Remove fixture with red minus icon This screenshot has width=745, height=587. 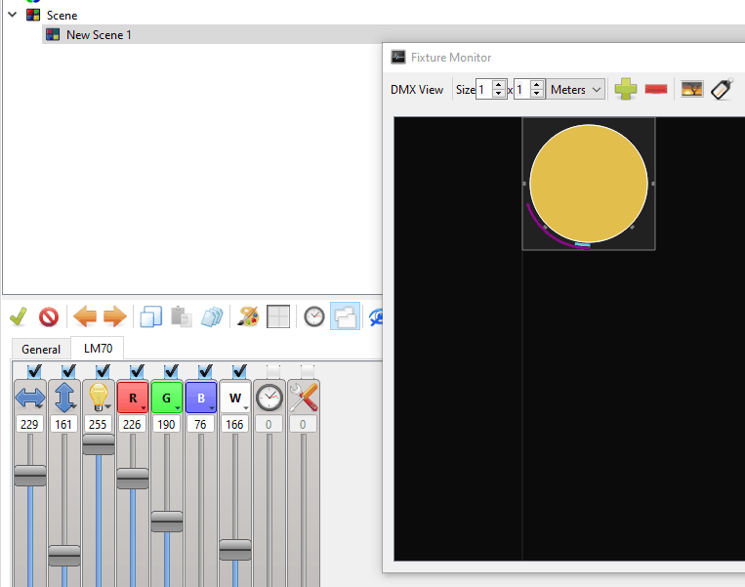tap(656, 89)
